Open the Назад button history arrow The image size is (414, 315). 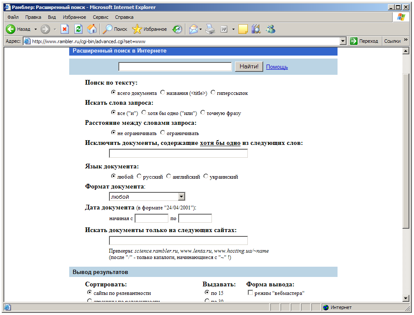35,29
